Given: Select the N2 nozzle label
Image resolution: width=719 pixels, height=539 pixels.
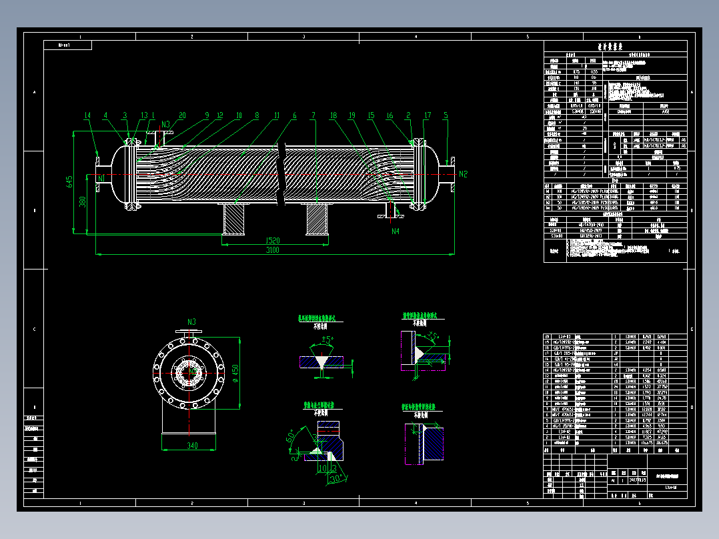Looking at the screenshot, I should 463,174.
